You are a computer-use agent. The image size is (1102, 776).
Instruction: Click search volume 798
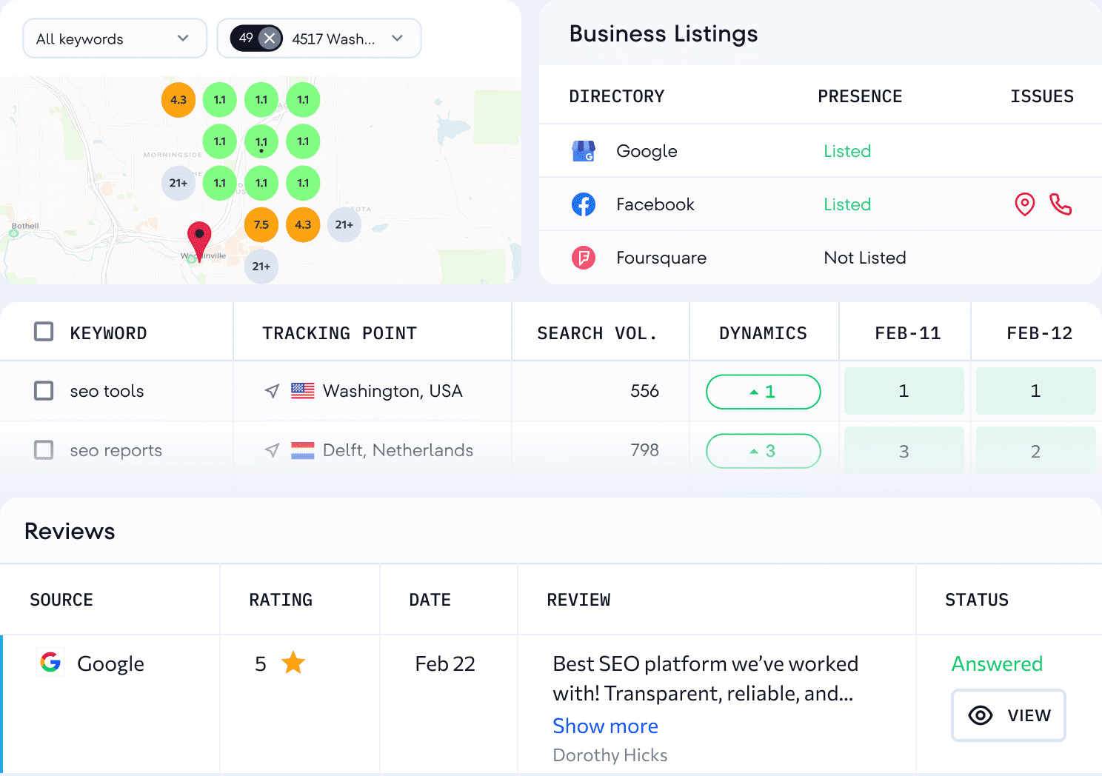pyautogui.click(x=644, y=450)
